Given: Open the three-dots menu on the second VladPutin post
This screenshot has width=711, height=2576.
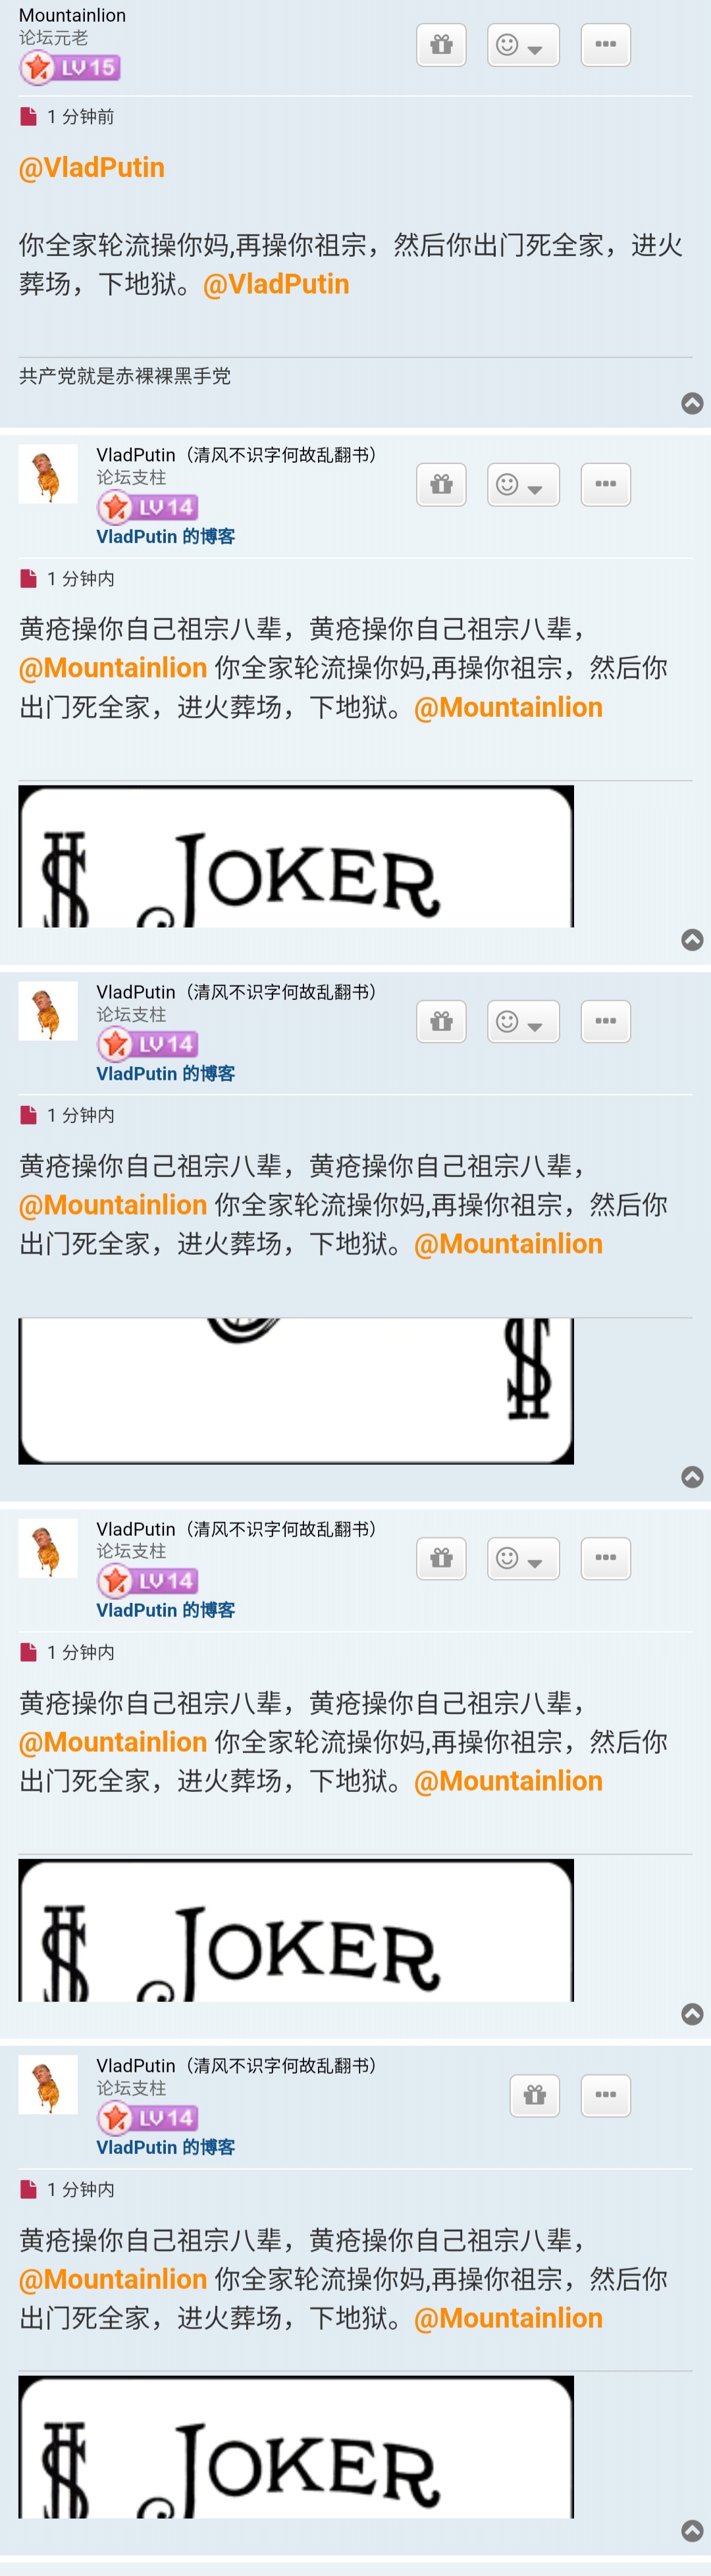Looking at the screenshot, I should tap(606, 1022).
